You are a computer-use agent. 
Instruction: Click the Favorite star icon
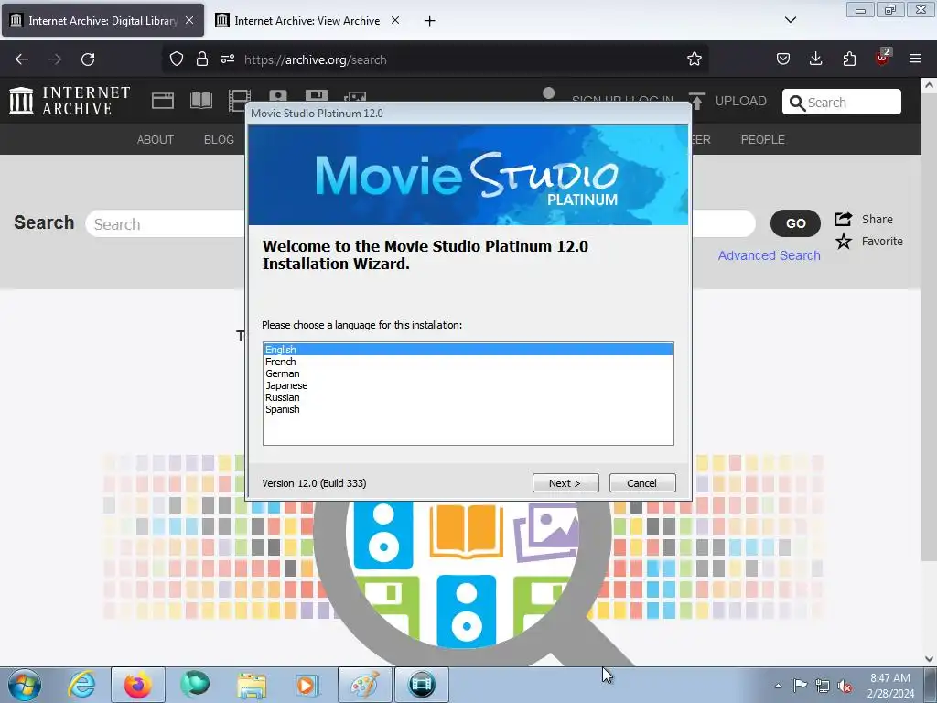coord(843,242)
